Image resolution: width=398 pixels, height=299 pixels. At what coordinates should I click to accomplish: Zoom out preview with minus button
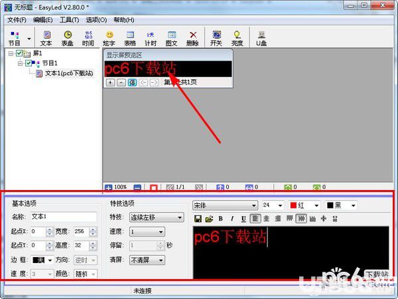121,82
